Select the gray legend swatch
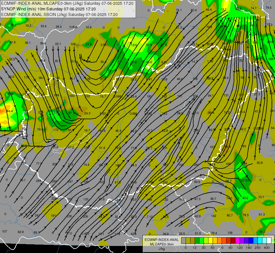Viewport: 275px width, 253px height. tap(183, 240)
